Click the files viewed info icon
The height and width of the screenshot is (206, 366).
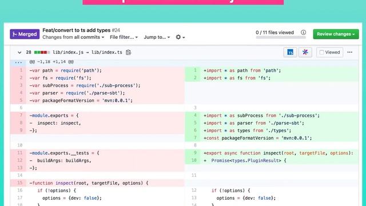click(303, 33)
